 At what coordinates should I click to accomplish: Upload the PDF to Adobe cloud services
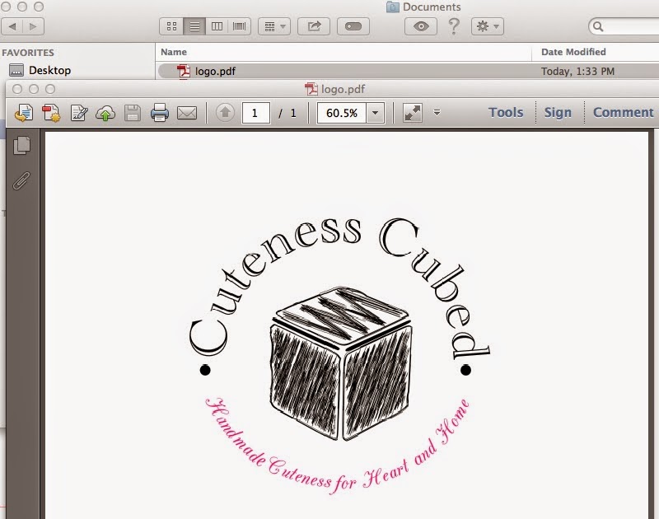(x=105, y=113)
